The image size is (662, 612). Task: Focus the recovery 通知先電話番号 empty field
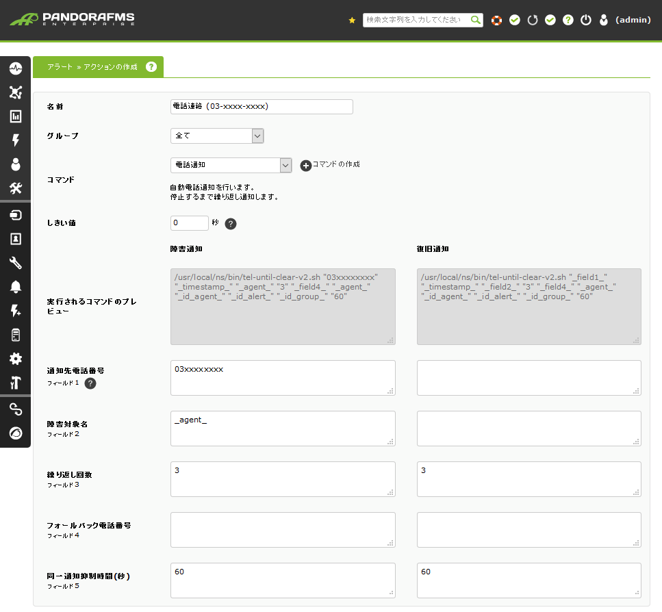(529, 378)
